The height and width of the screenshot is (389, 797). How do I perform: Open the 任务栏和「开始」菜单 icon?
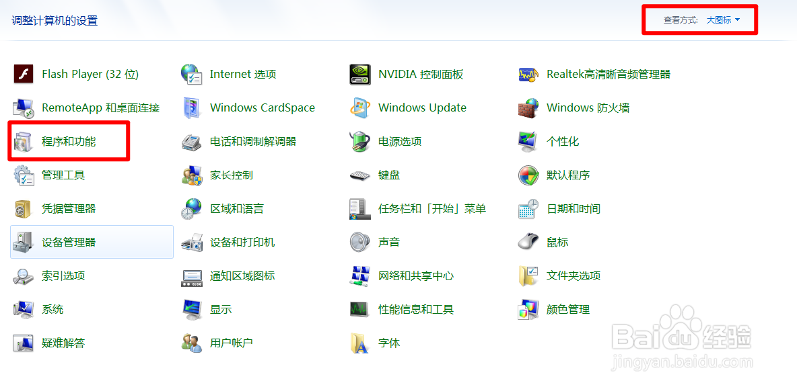[x=360, y=208]
